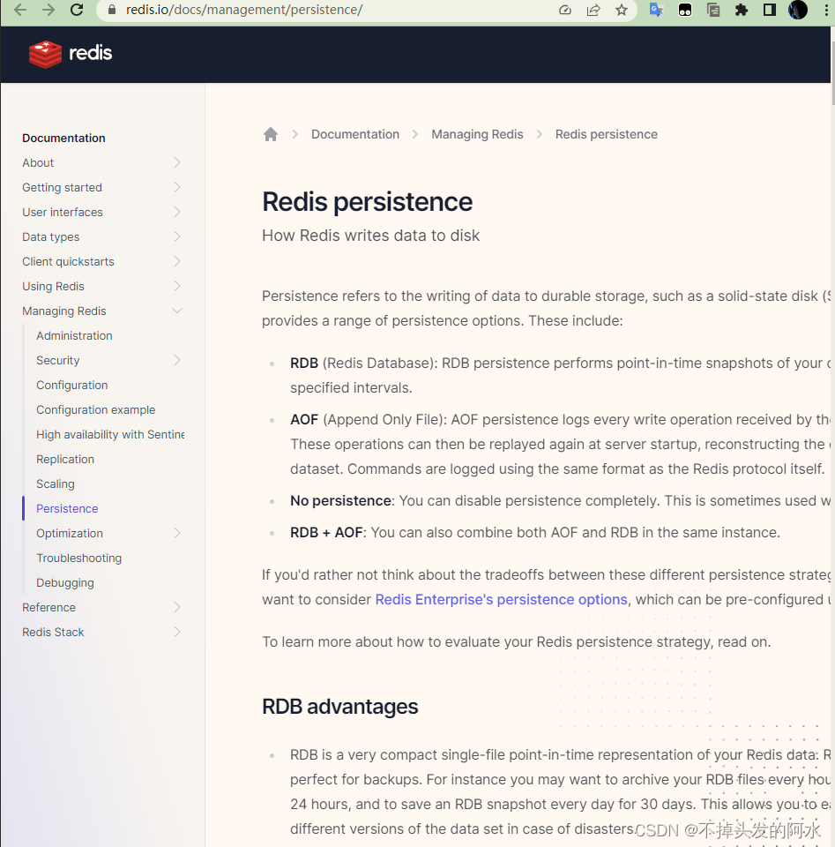Image resolution: width=835 pixels, height=847 pixels.
Task: Click the extensions puzzle piece icon
Action: click(742, 11)
